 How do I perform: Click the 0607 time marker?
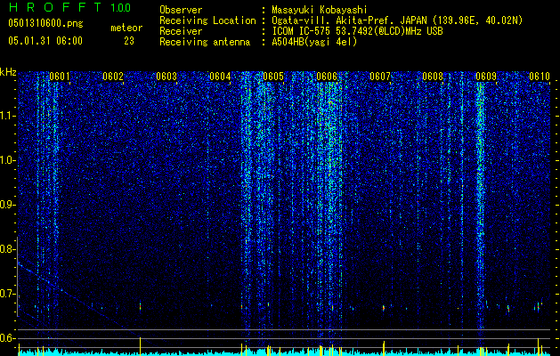point(379,77)
